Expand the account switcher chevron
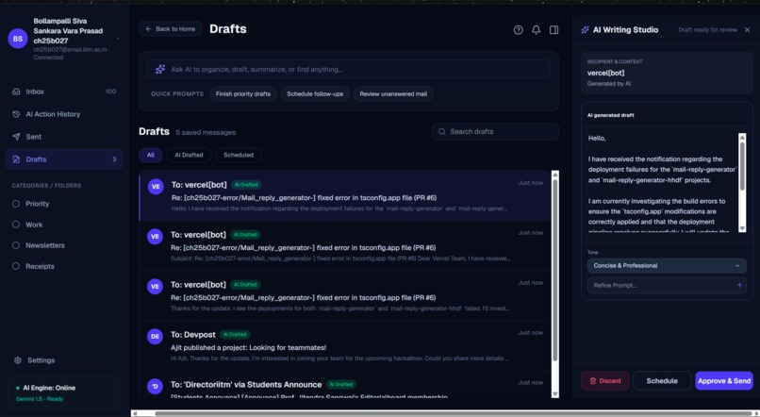Viewport: 760px width, 417px height. click(x=118, y=39)
